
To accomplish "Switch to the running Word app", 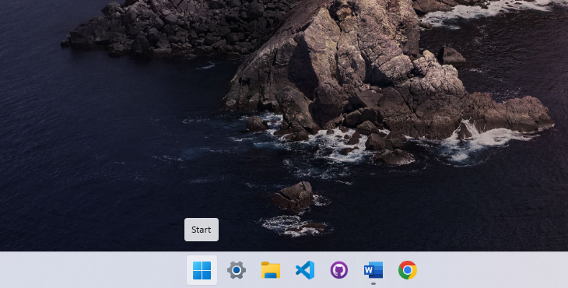I will (373, 270).
